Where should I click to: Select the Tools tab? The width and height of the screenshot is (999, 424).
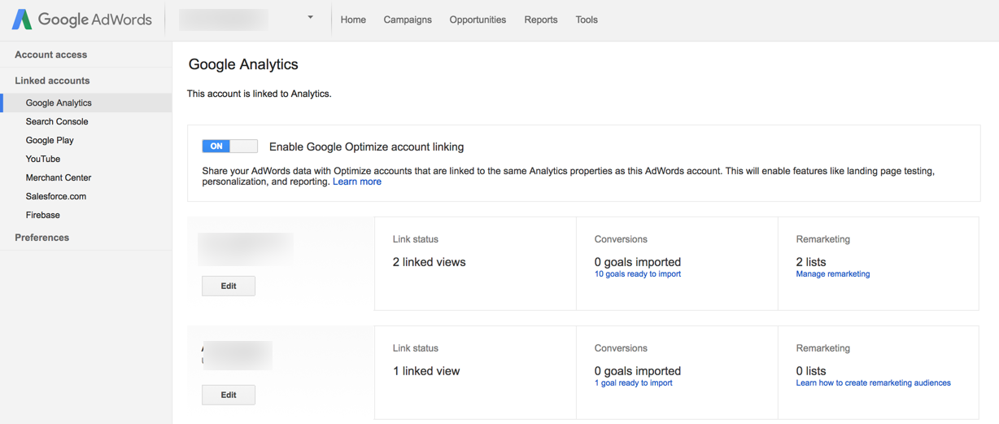tap(587, 20)
